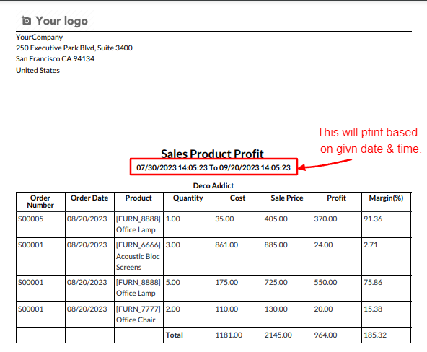Click the red arrow pointing at date range
Image resolution: width=427 pixels, height=352 pixels.
(325, 164)
